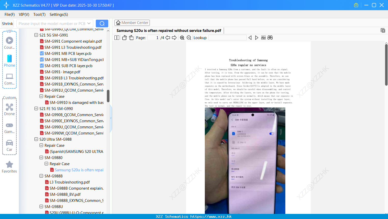Collapse the SM-G988U node
The image size is (388, 219).
(x=41, y=206)
